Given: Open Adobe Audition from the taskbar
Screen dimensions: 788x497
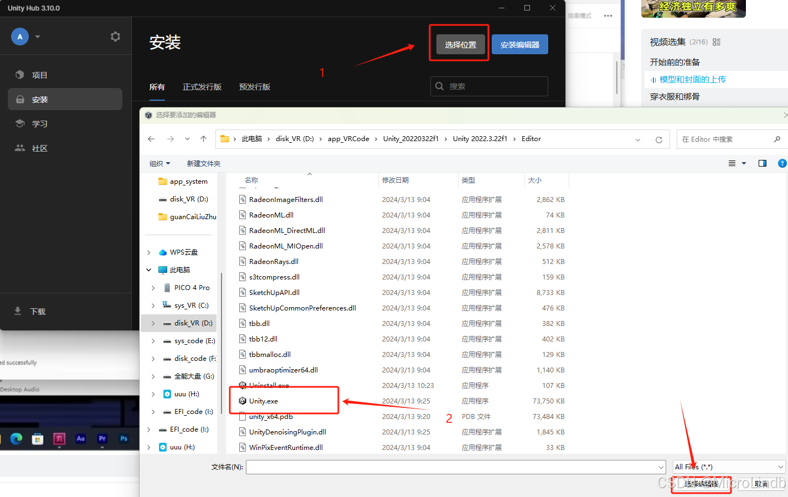Looking at the screenshot, I should point(81,438).
